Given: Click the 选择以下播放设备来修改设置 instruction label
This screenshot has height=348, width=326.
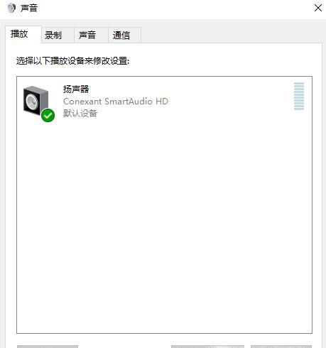Looking at the screenshot, I should coord(72,61).
